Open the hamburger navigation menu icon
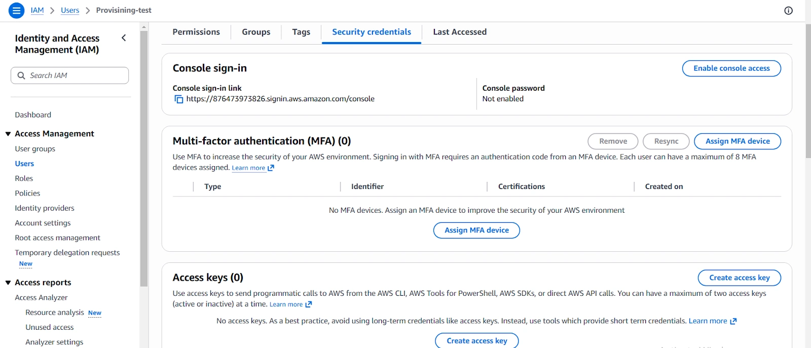The height and width of the screenshot is (348, 811). coord(17,10)
